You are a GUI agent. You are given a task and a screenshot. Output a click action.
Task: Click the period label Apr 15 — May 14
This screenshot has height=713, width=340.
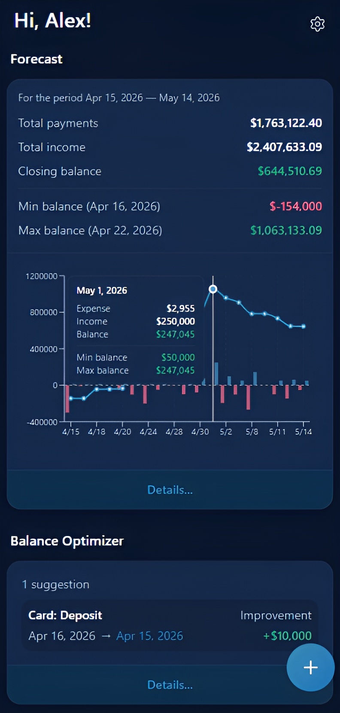tap(118, 98)
